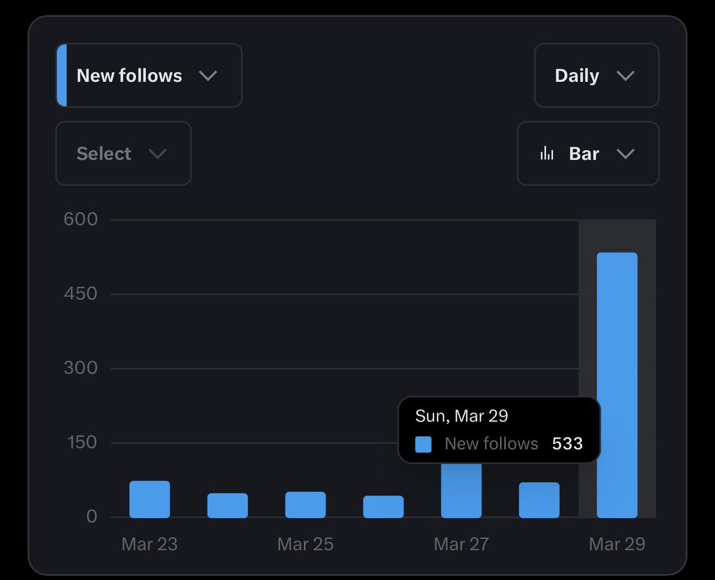Select the Mar 26 bar
715x580 pixels.
point(384,507)
